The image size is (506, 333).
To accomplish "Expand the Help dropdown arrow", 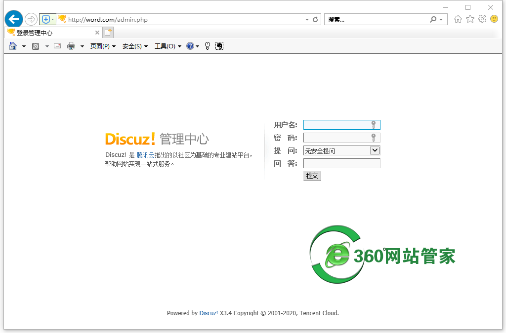I will click(198, 46).
